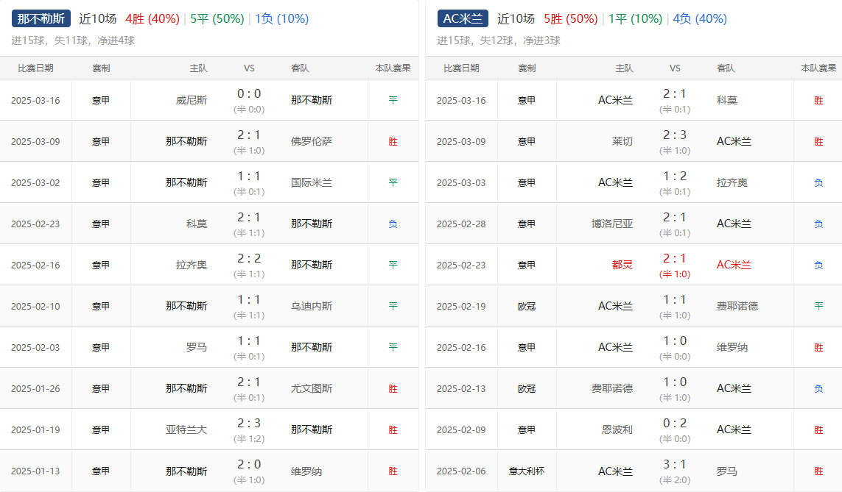The width and height of the screenshot is (842, 492).
Task: Select the 1负 (10%) loss stat
Action: [x=282, y=19]
